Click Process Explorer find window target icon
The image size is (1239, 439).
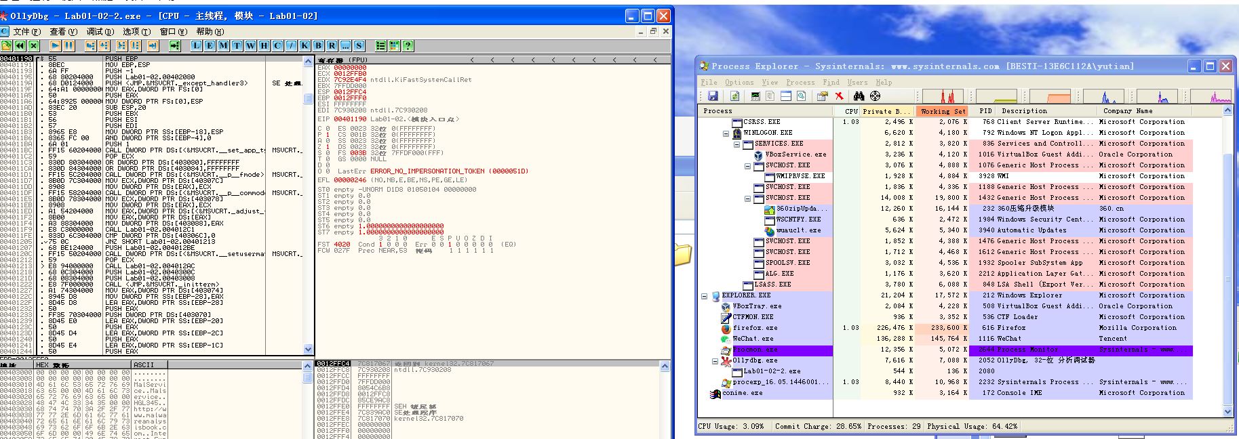point(875,96)
